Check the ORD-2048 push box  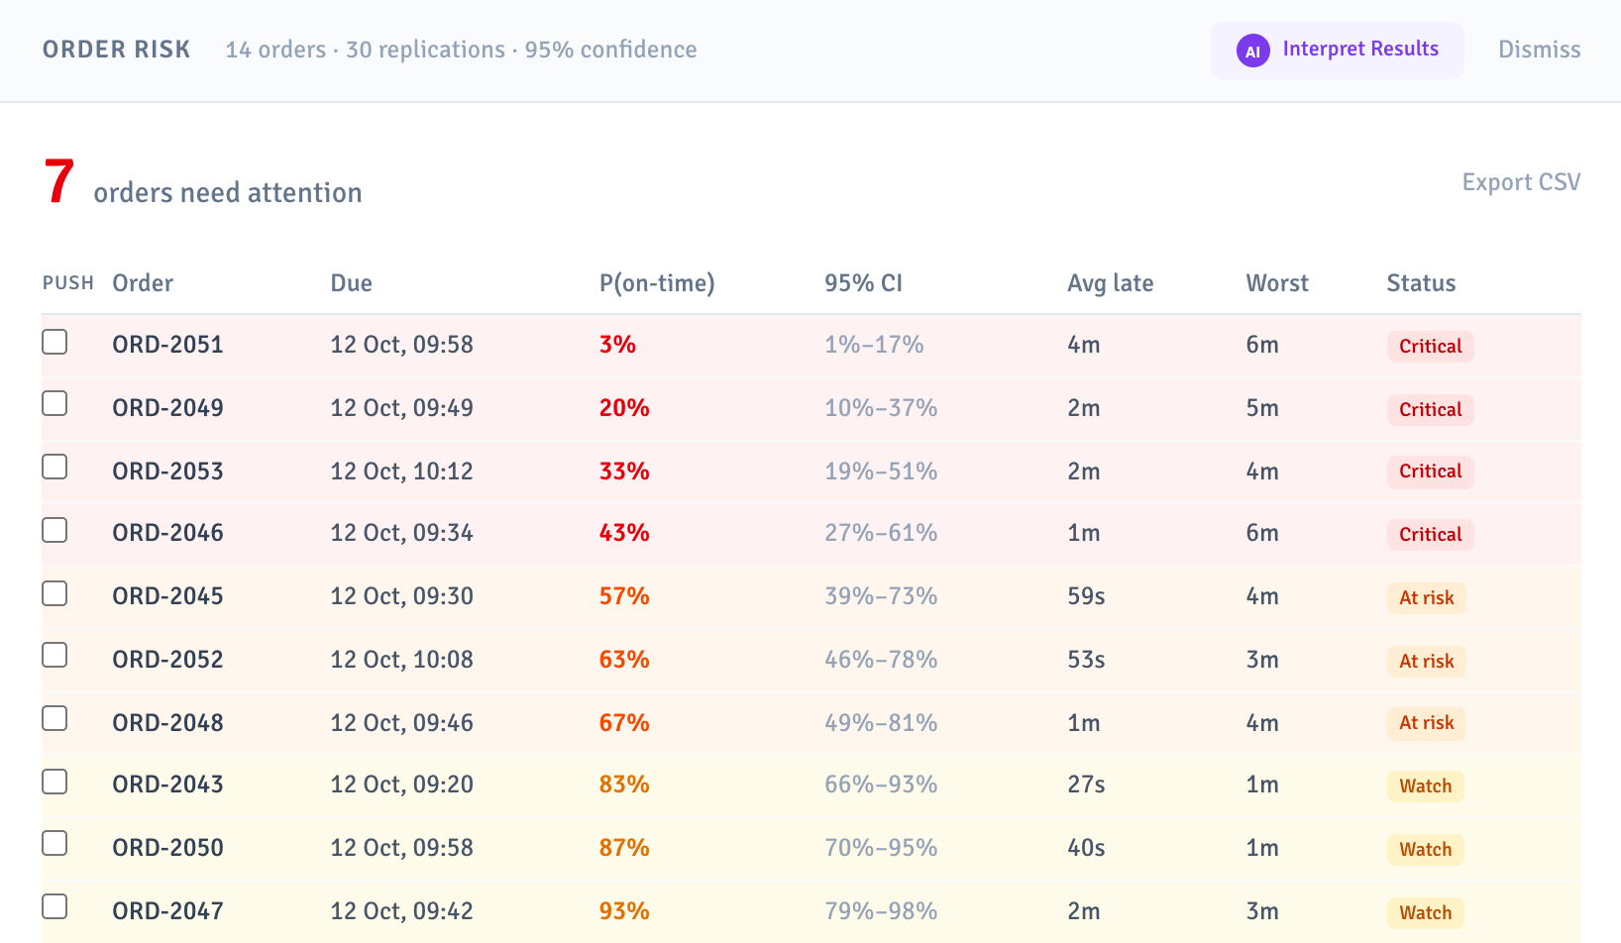tap(54, 718)
